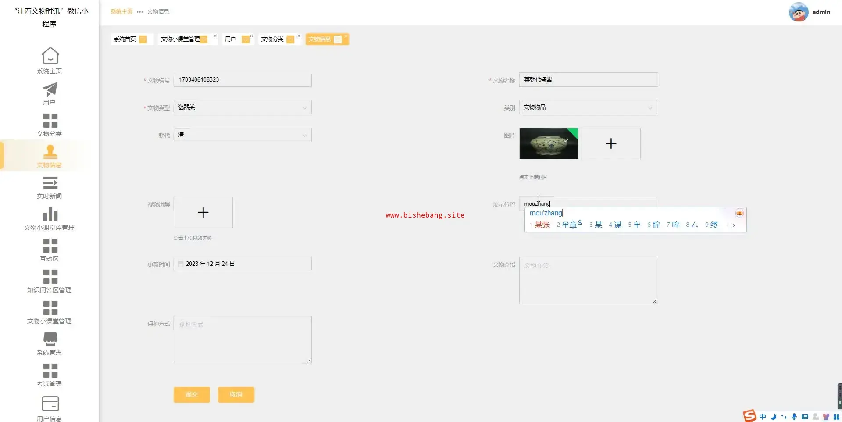The width and height of the screenshot is (842, 422).
Task: Open Sogou skin shirt icon
Action: (x=826, y=417)
